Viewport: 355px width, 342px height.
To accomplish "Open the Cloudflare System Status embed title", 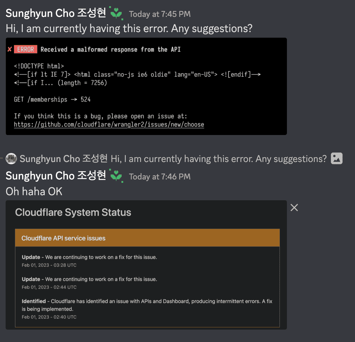I will (73, 212).
